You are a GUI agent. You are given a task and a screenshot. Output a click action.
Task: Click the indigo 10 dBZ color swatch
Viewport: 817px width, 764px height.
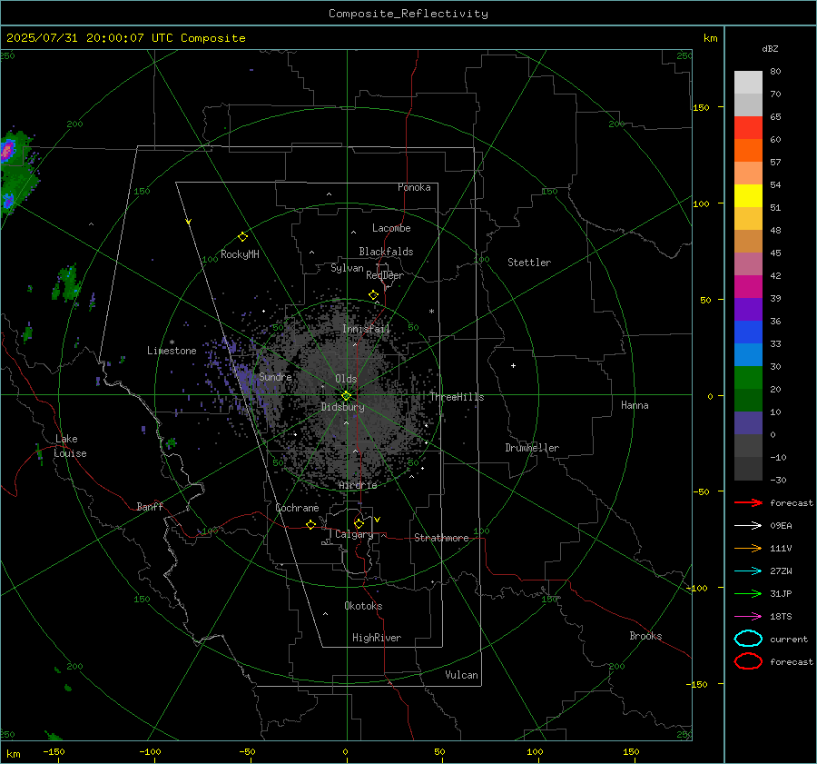pos(748,423)
